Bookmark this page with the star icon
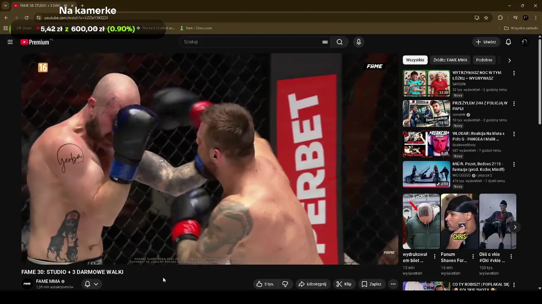 (486, 18)
